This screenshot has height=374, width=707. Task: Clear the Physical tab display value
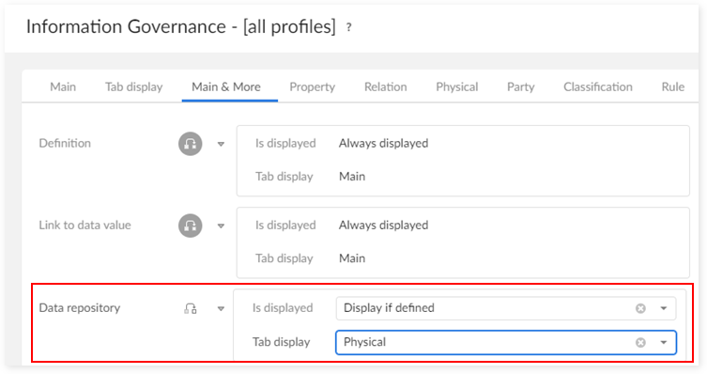pos(640,343)
